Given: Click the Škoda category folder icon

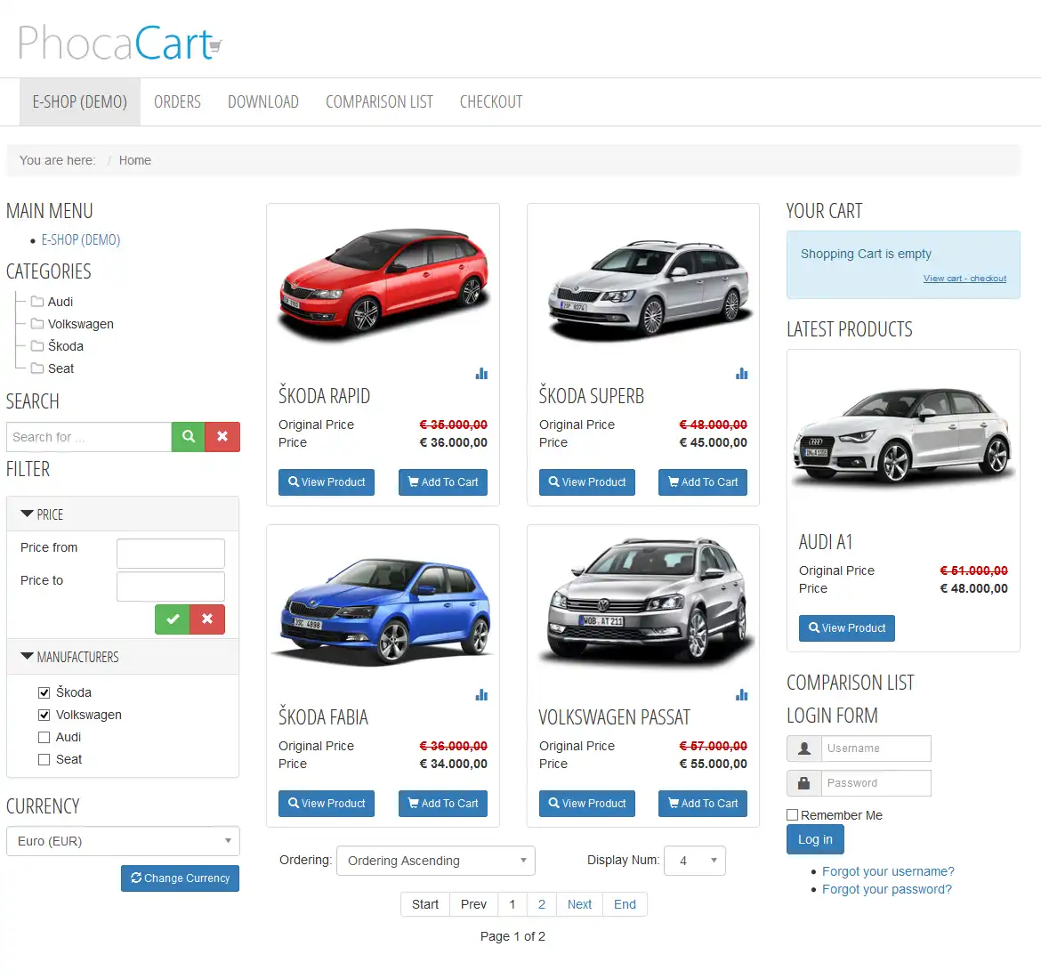Looking at the screenshot, I should tap(37, 346).
